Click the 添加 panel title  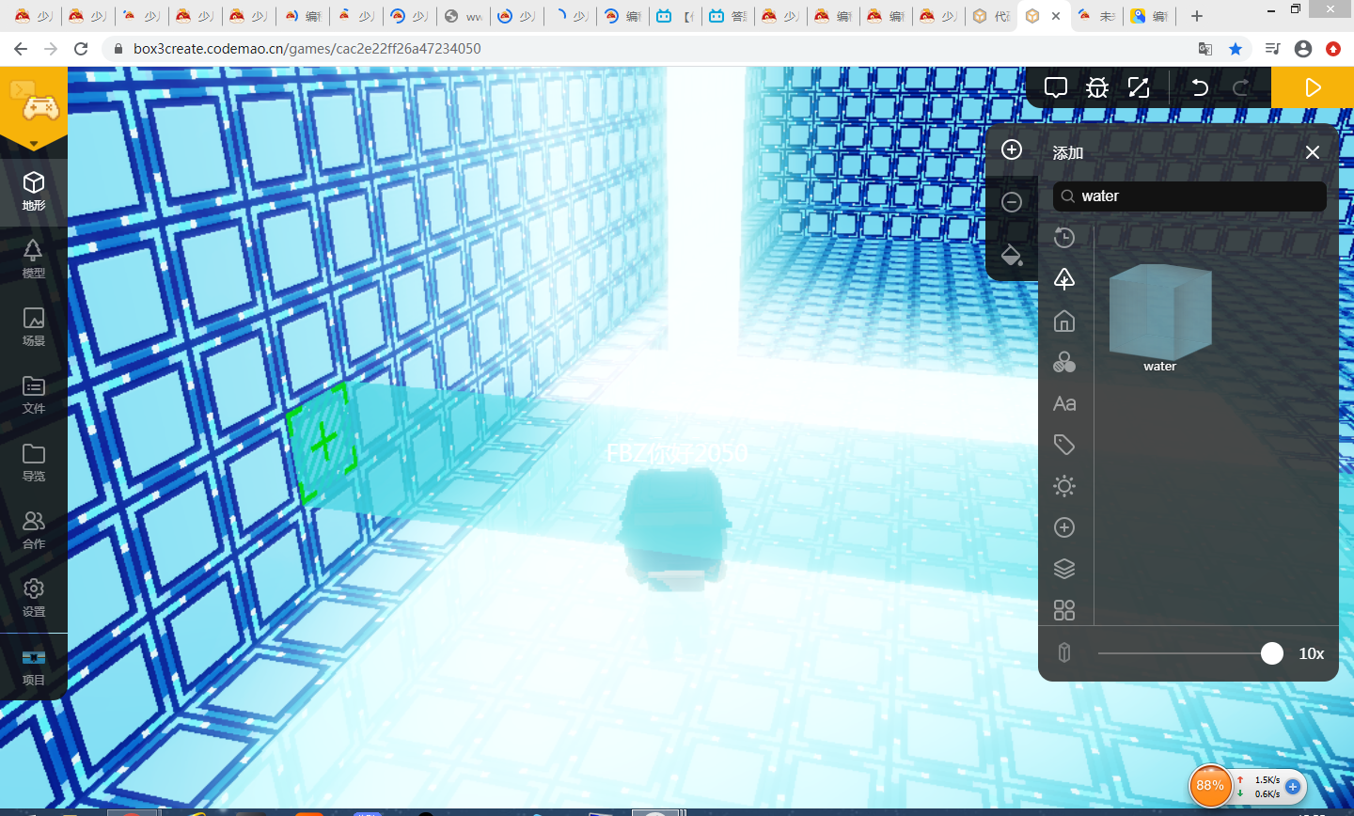pos(1068,152)
